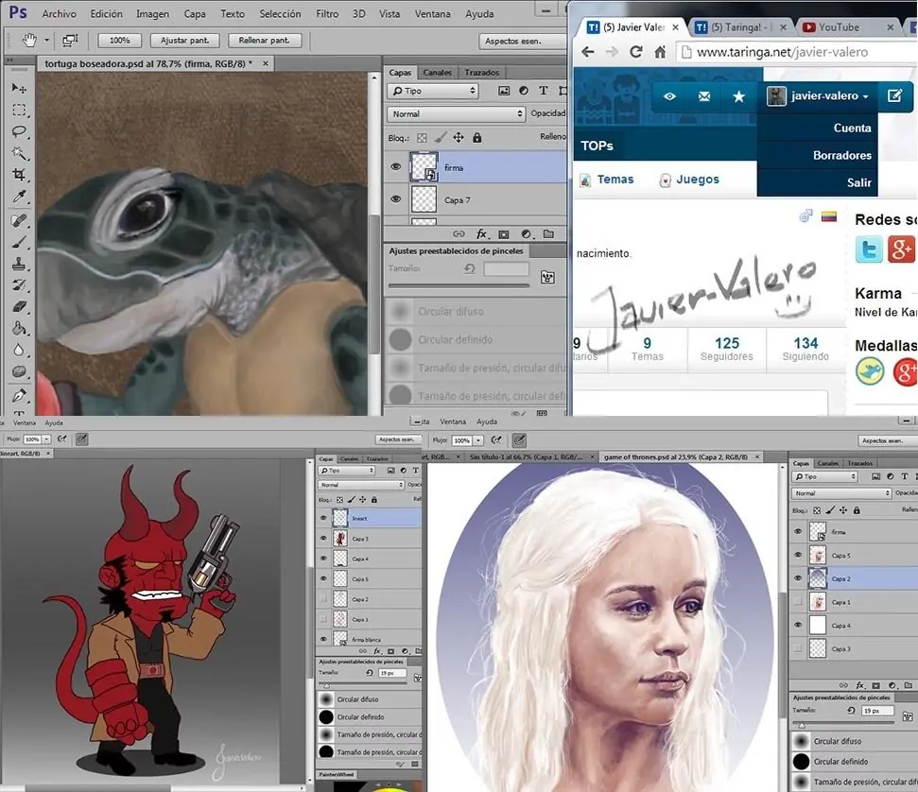Open the Tipo filter dropdown in top-left Capas panel
The width and height of the screenshot is (918, 792).
(x=433, y=91)
